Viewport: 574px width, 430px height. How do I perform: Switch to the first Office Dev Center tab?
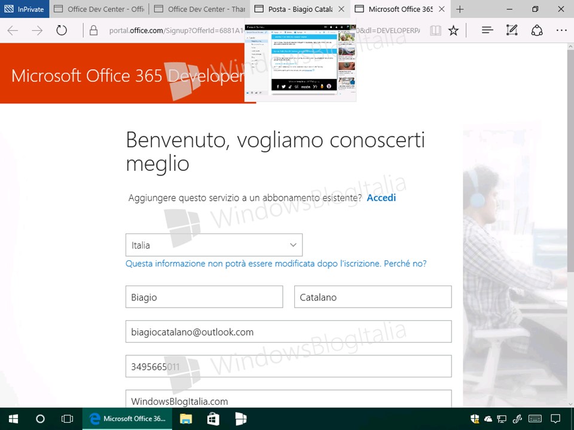coord(99,9)
